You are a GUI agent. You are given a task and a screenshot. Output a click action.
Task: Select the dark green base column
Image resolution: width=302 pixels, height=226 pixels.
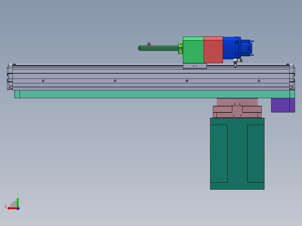click(237, 154)
